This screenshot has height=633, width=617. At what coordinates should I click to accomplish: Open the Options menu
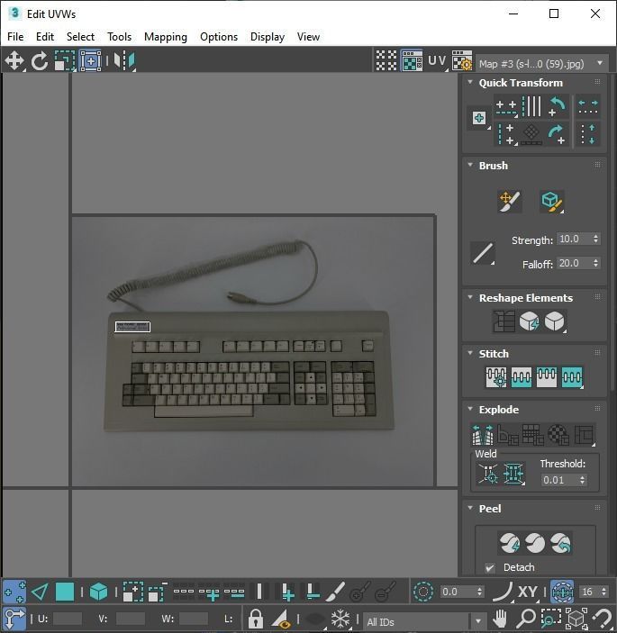tap(219, 37)
